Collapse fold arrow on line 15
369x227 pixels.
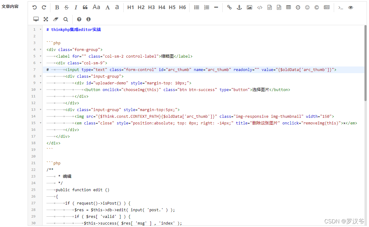pos(40,123)
